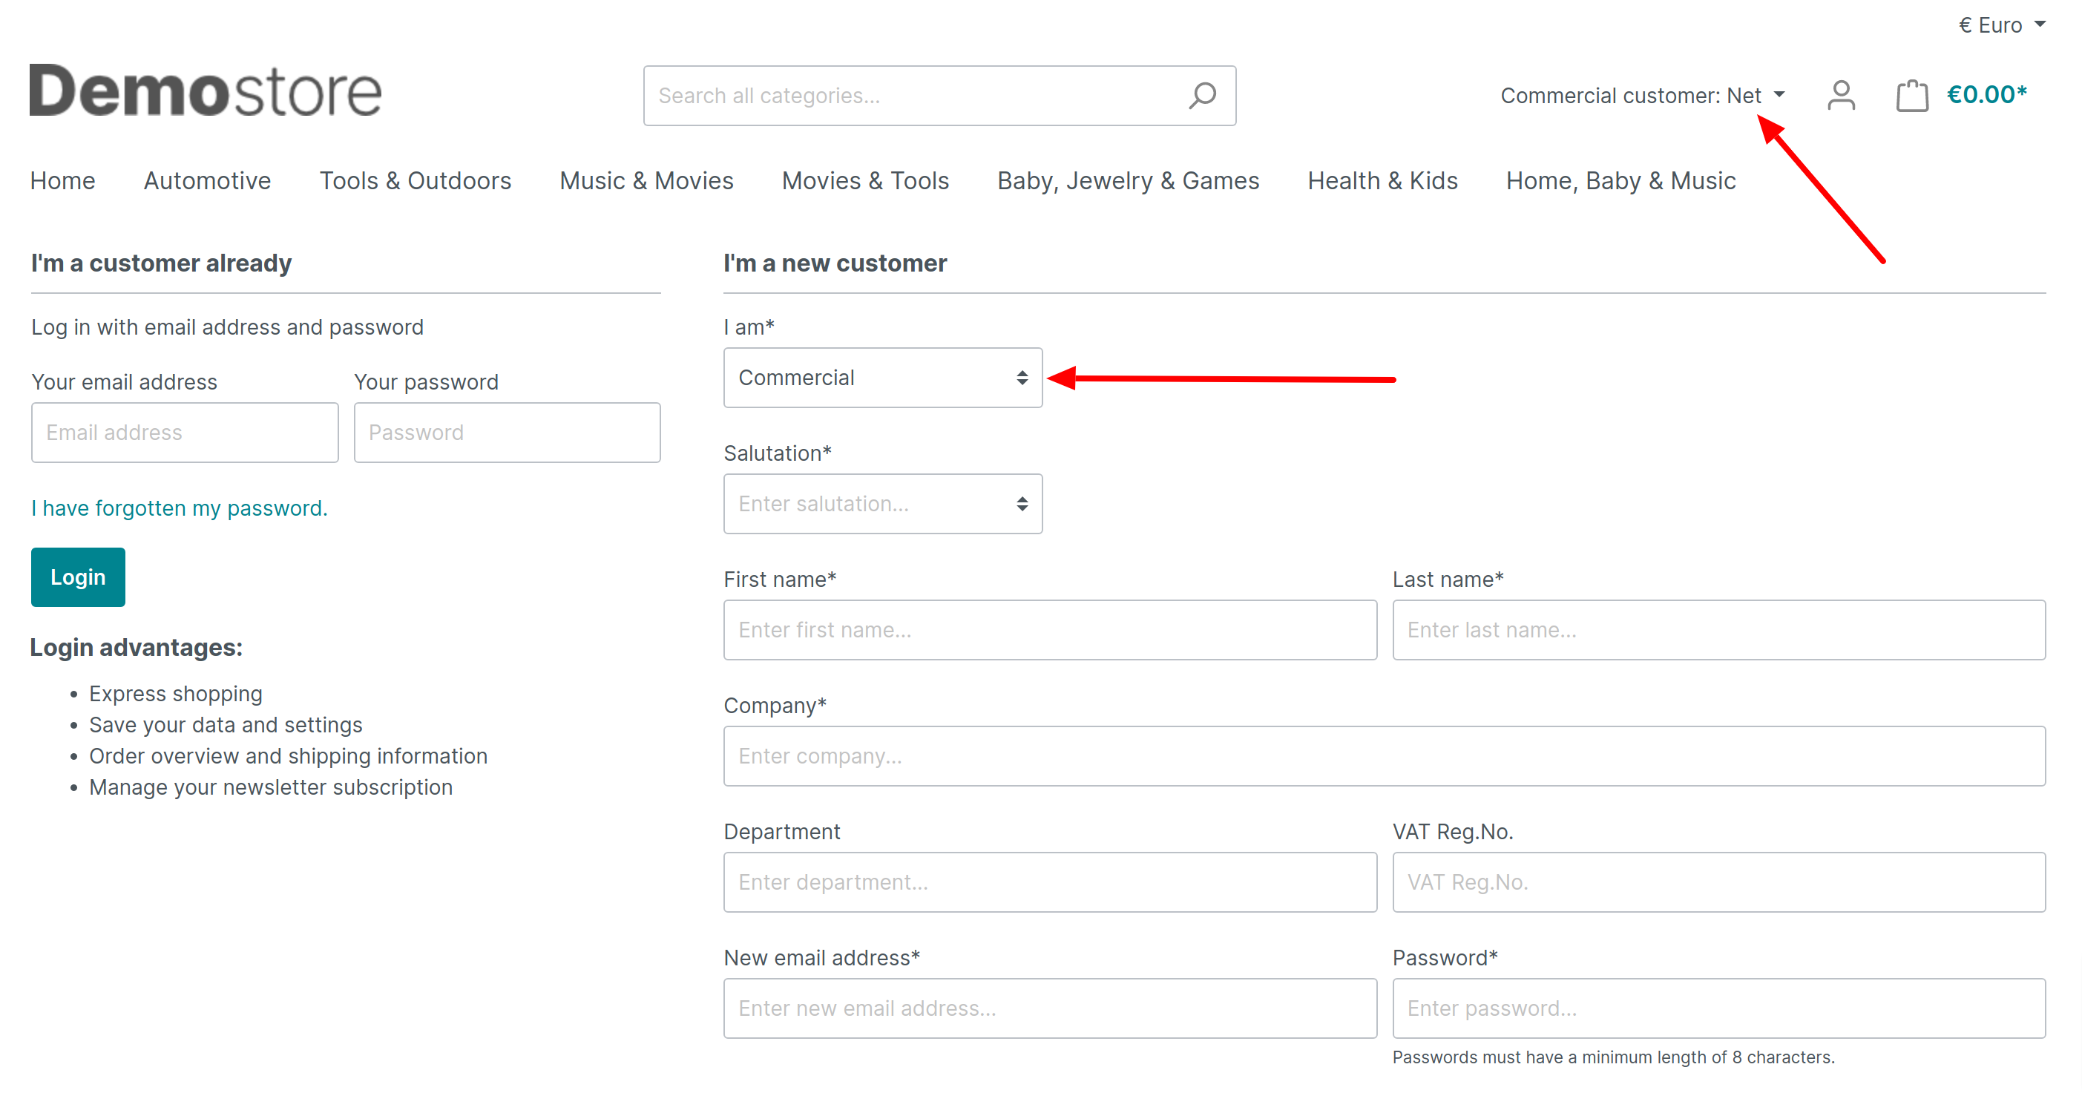The image size is (2082, 1116).
Task: Open Automotive category
Action: (x=207, y=180)
